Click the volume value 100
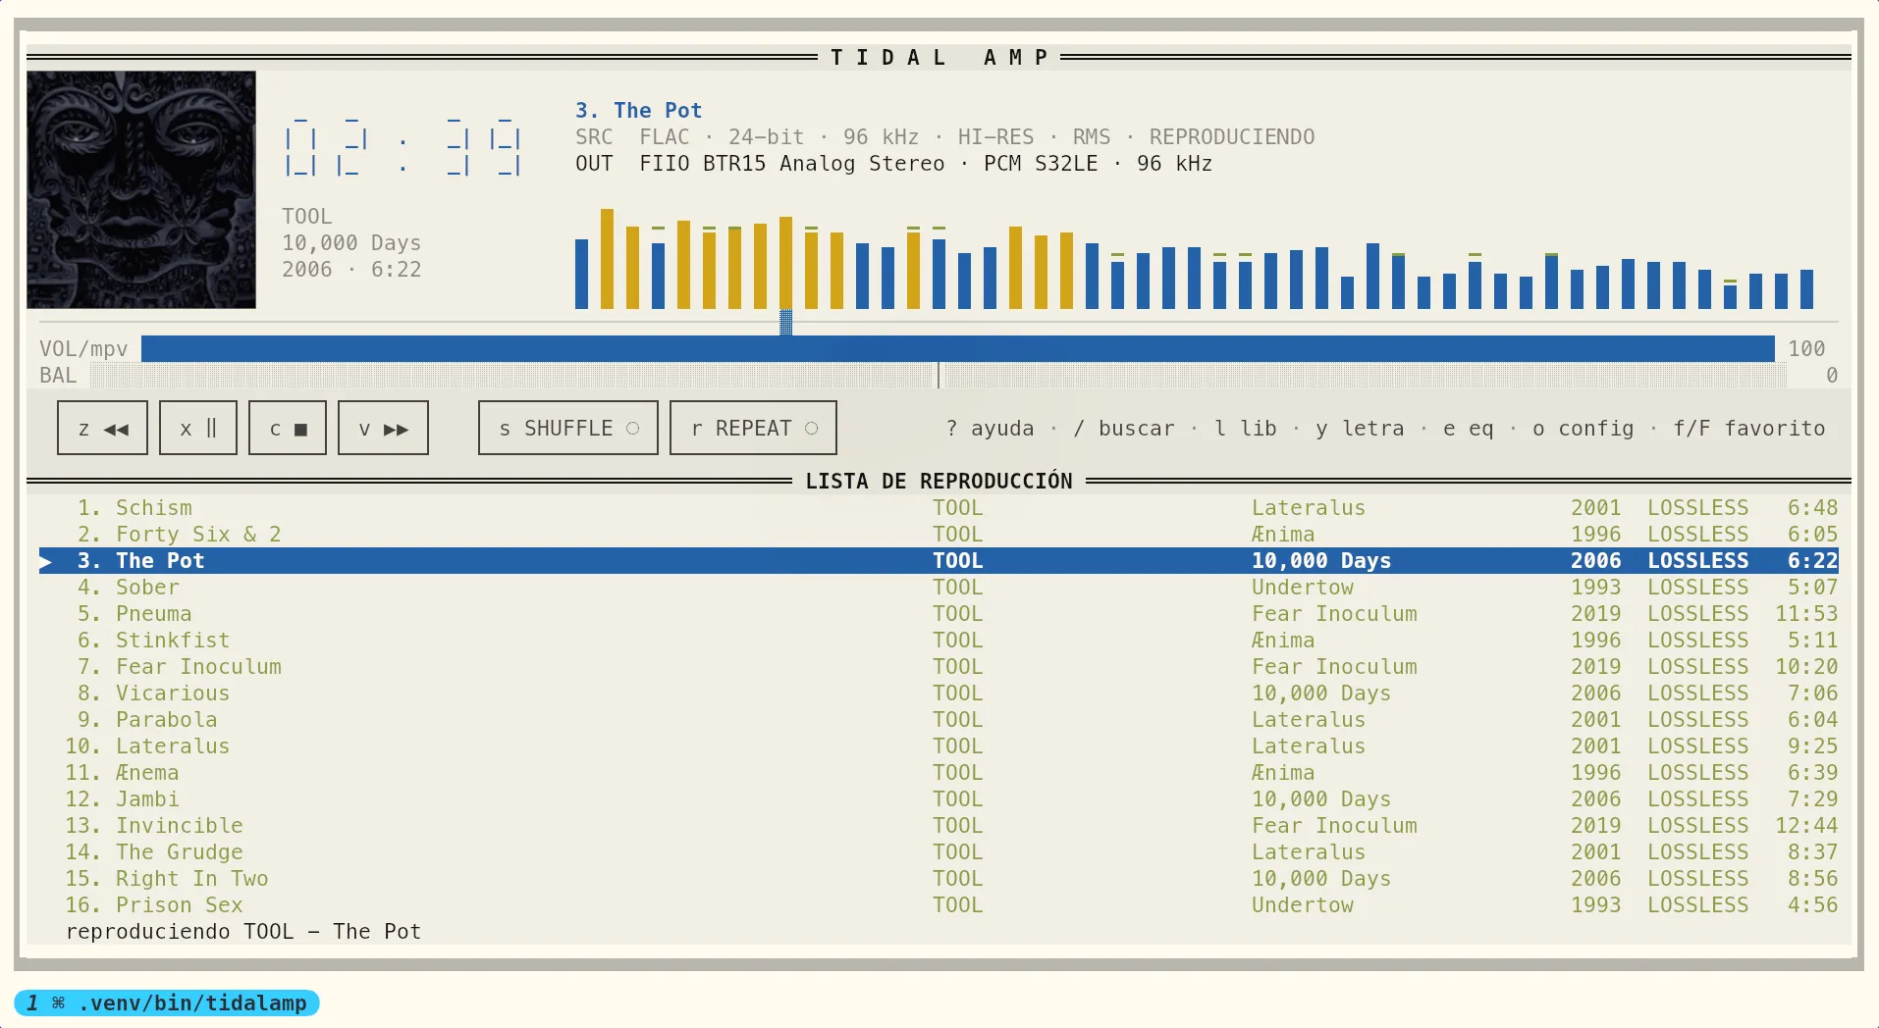 (1806, 348)
